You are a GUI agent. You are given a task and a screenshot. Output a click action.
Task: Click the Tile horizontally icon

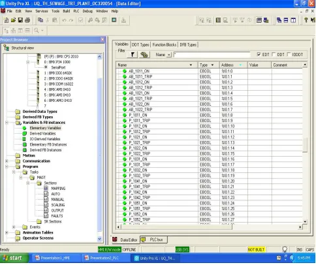click(x=286, y=20)
